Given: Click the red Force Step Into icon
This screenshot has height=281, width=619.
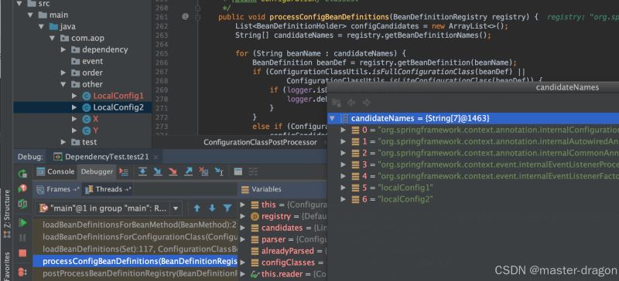Looking at the screenshot, I should coord(173,171).
